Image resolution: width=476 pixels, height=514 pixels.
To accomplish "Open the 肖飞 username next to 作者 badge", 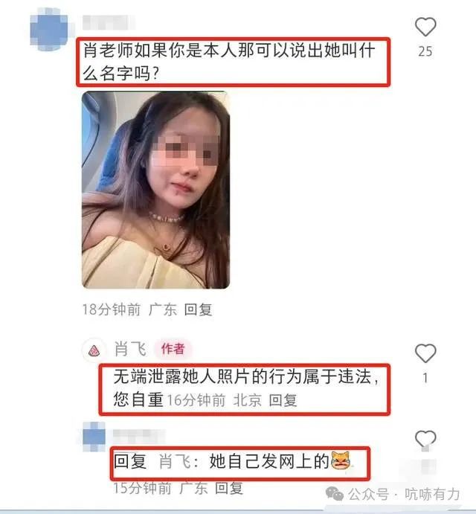I will [130, 348].
